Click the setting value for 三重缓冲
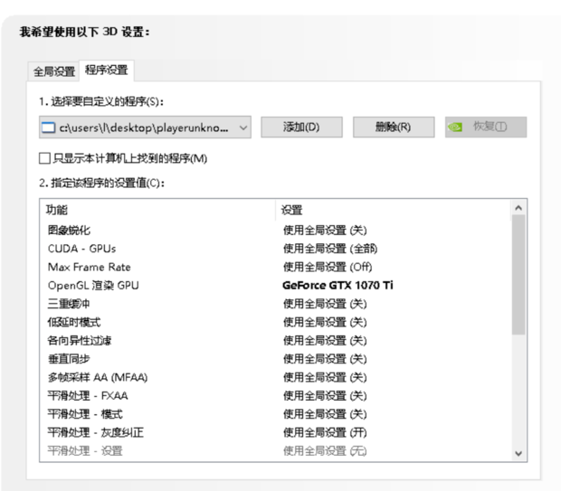 tap(325, 304)
